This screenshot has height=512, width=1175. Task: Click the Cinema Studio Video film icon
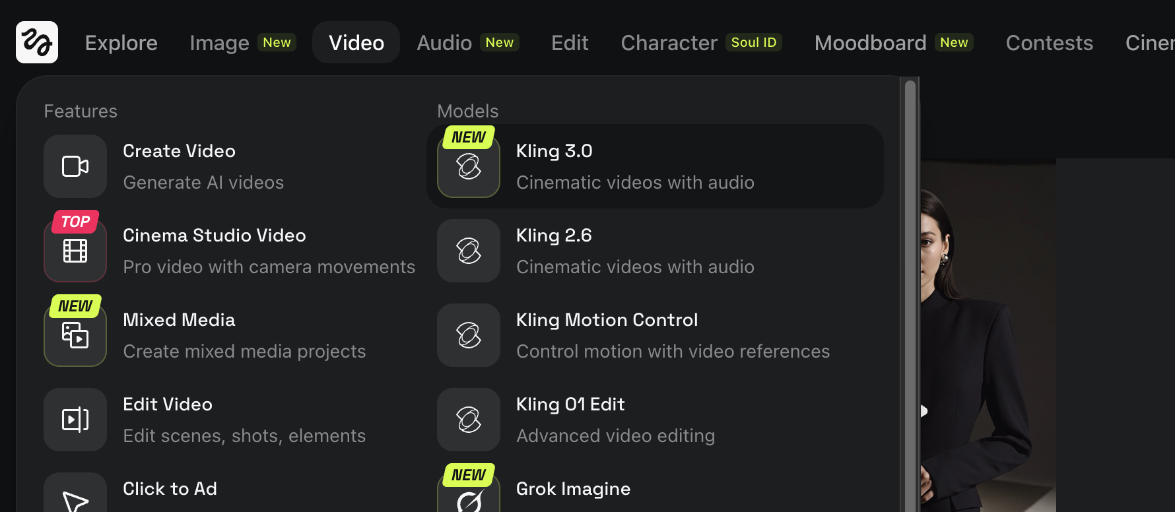(x=75, y=251)
